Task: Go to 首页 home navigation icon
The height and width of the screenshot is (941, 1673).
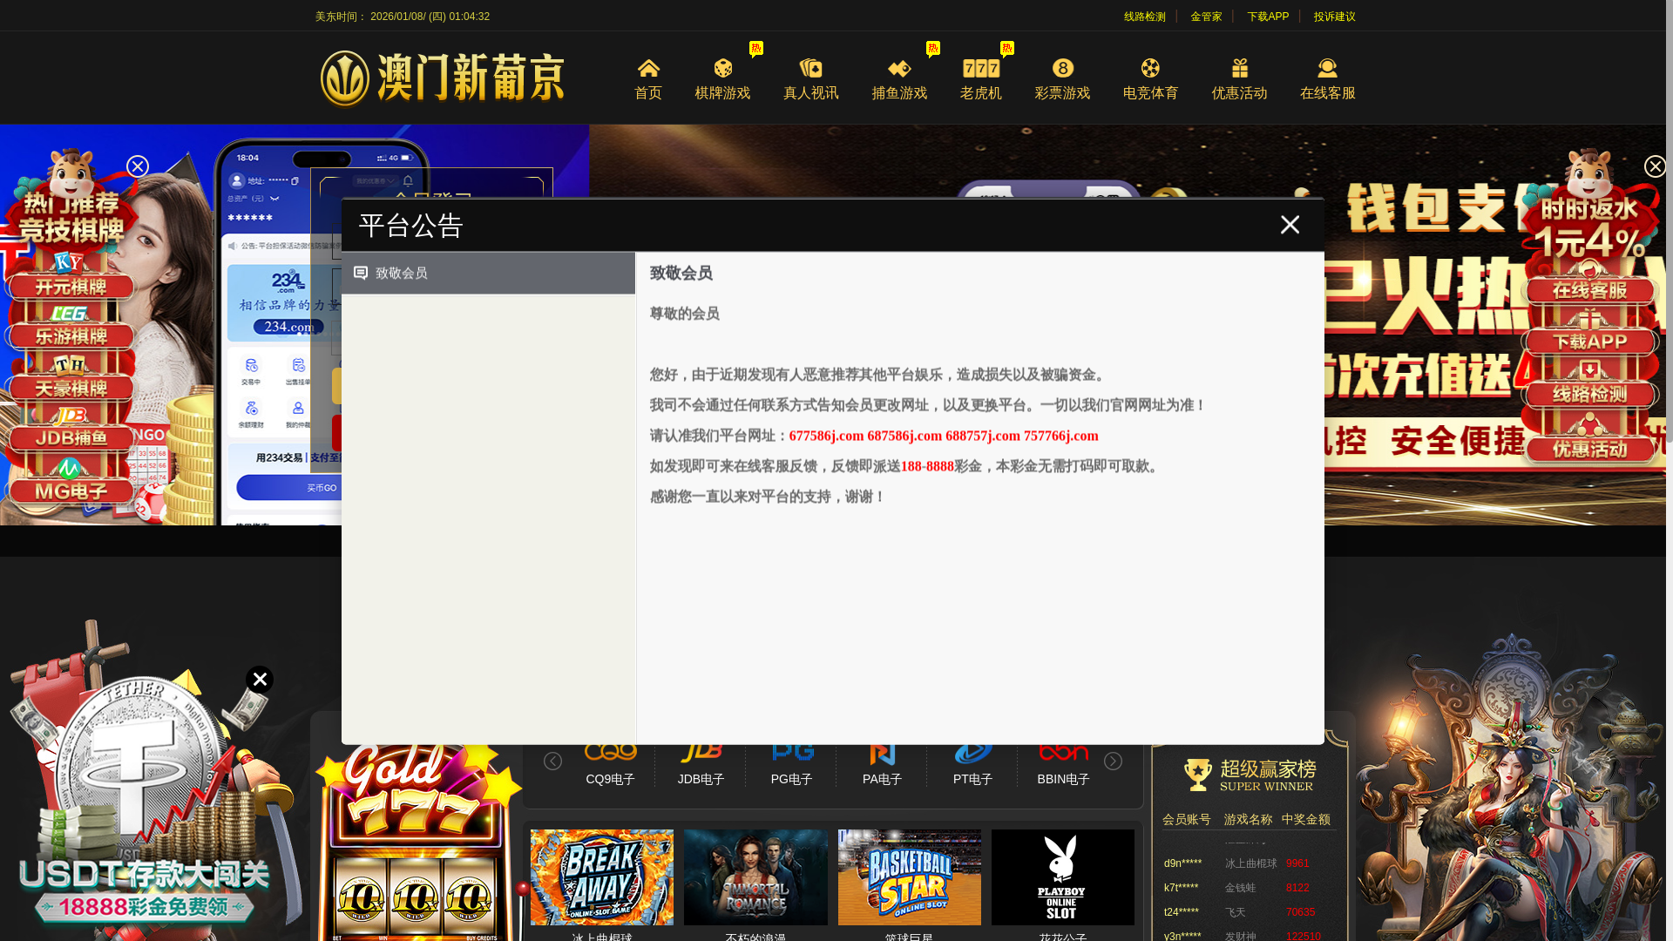Action: [x=648, y=79]
